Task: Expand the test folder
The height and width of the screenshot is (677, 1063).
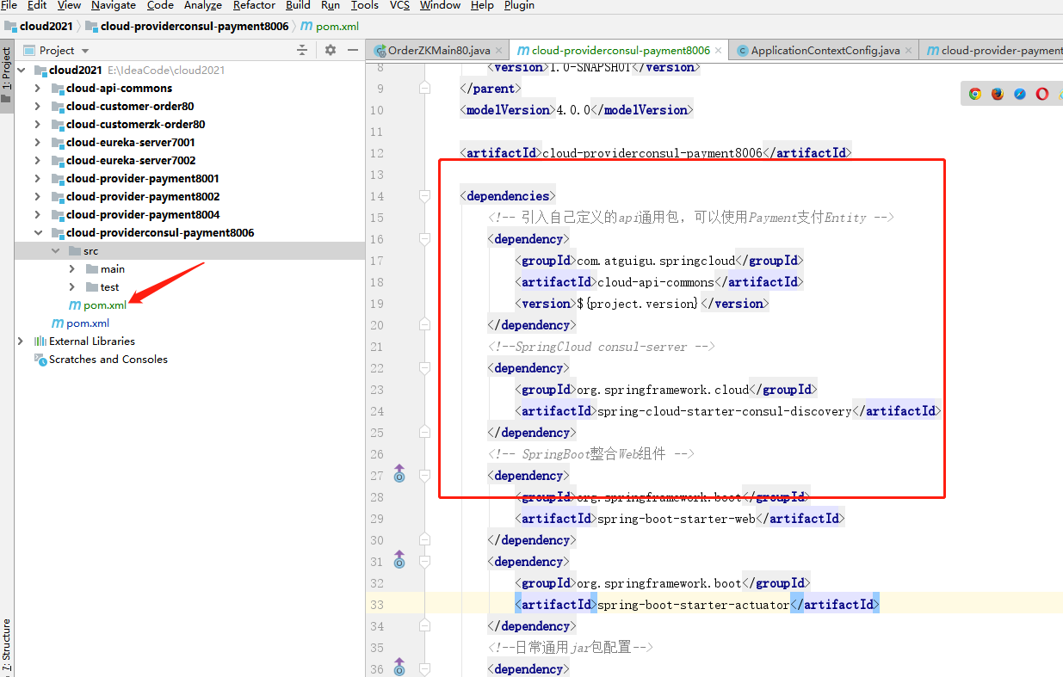Action: 72,287
